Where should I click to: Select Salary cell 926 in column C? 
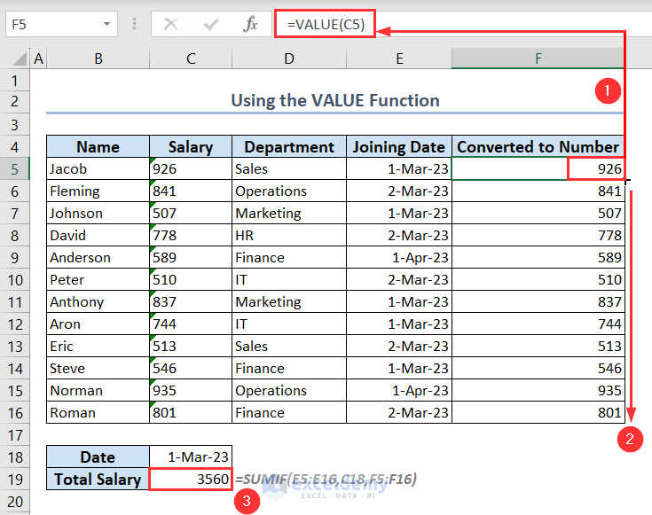(191, 168)
